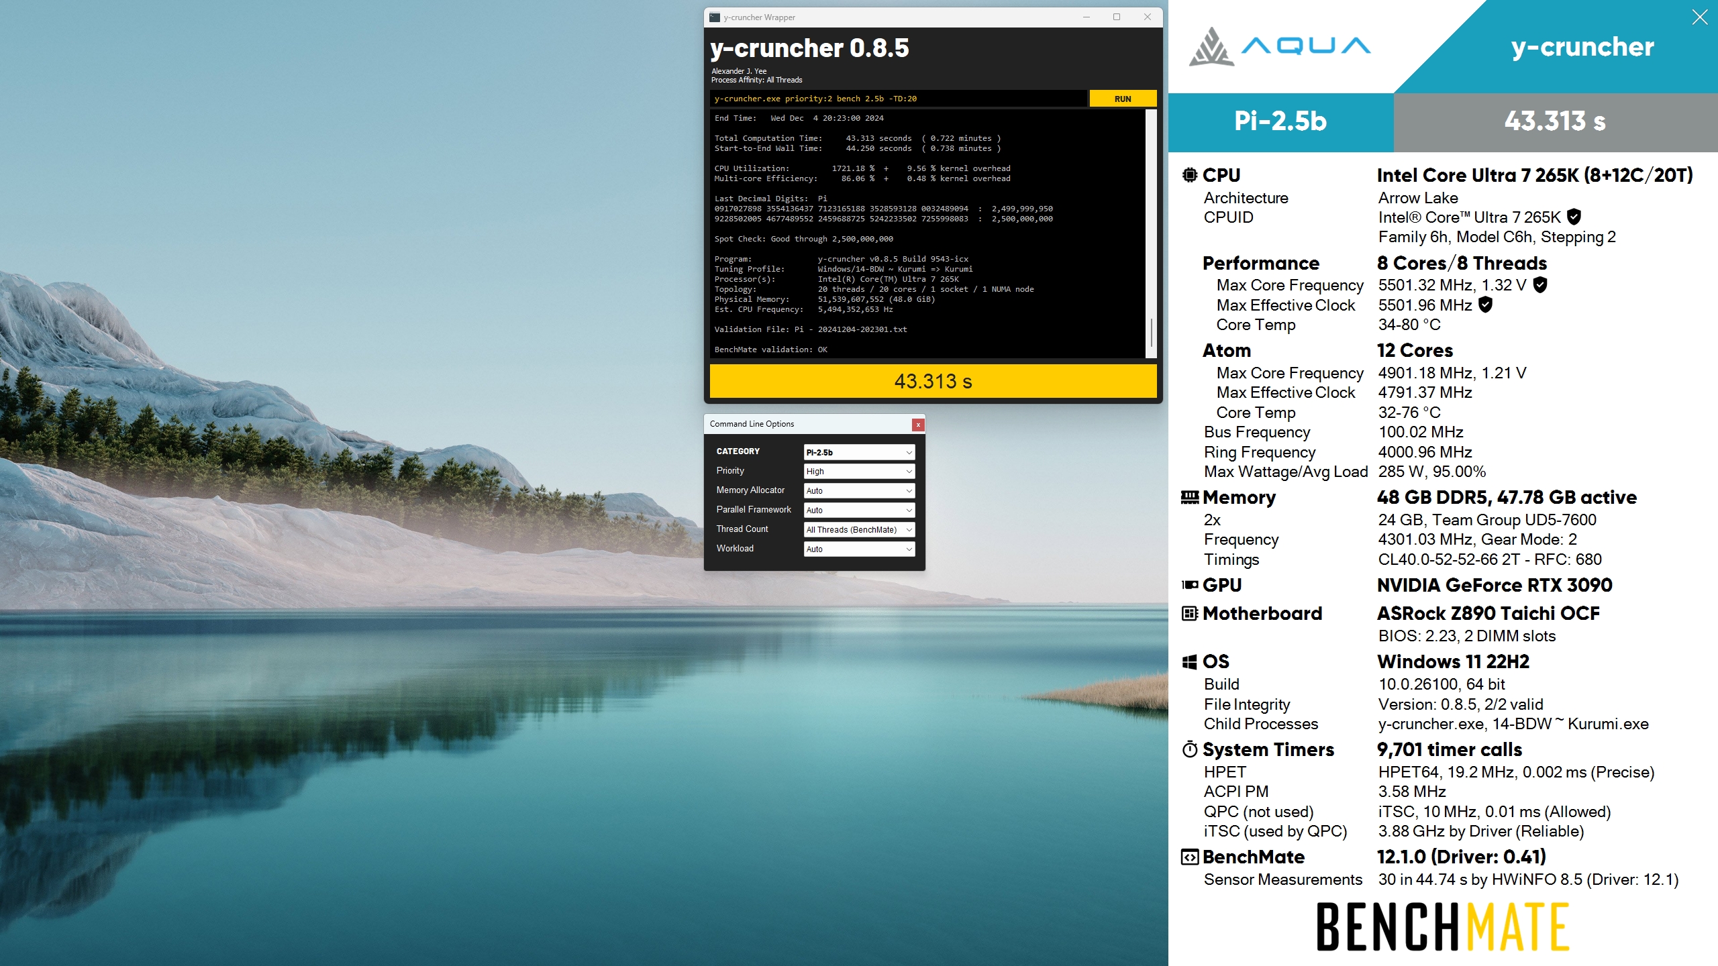This screenshot has width=1718, height=966.
Task: Click the Pi-2.5b category header tile
Action: tap(1280, 121)
